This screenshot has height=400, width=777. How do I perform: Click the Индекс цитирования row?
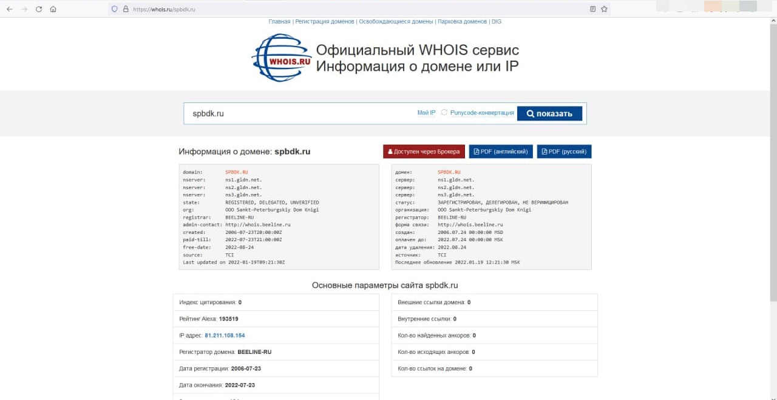(276, 302)
